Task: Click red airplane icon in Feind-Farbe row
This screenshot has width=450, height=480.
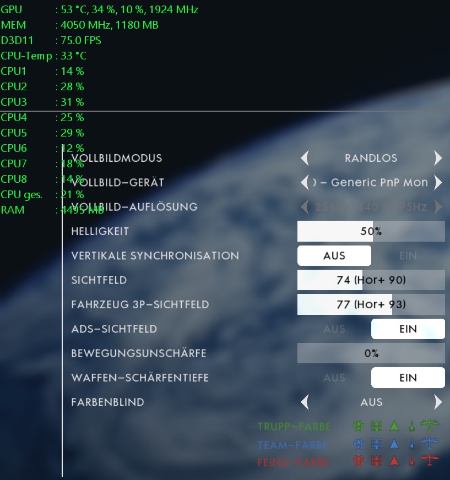Action: point(430,460)
